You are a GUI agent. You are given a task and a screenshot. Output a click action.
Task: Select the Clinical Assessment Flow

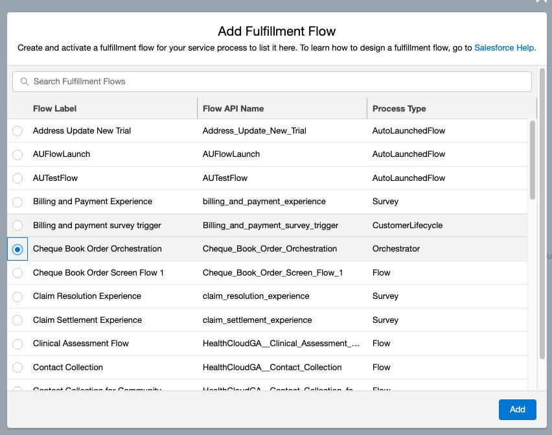[17, 343]
